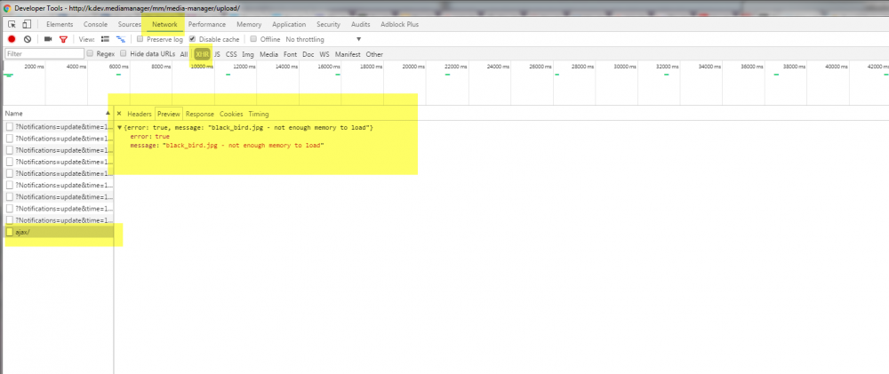Image resolution: width=889 pixels, height=374 pixels.
Task: Filter requests by Media
Action: 268,54
